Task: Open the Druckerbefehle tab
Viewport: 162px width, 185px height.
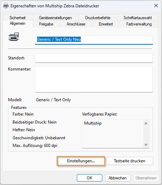Action: pos(98,18)
